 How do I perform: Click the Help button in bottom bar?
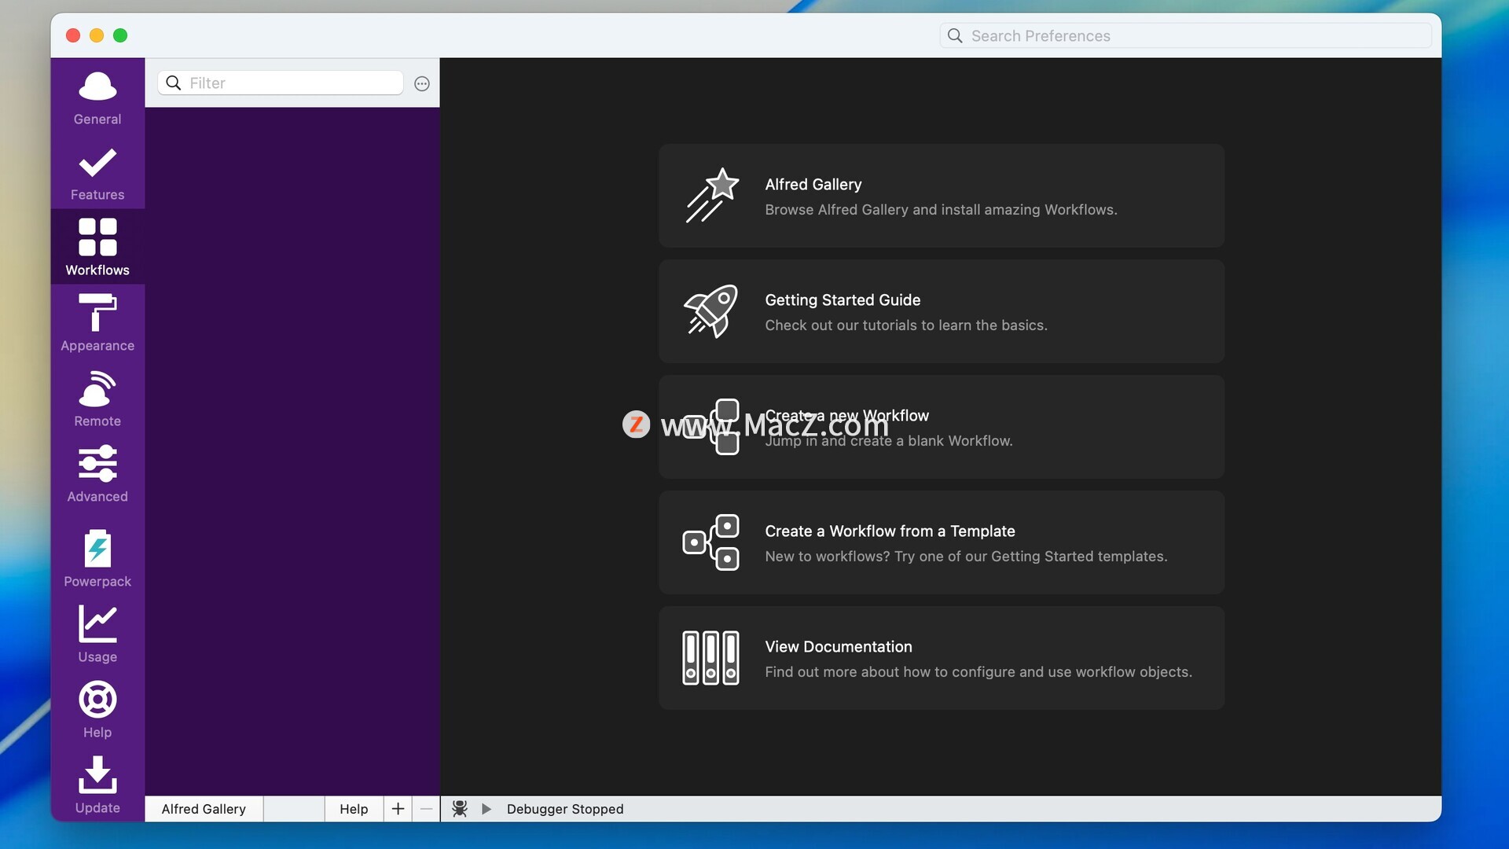[x=354, y=809]
